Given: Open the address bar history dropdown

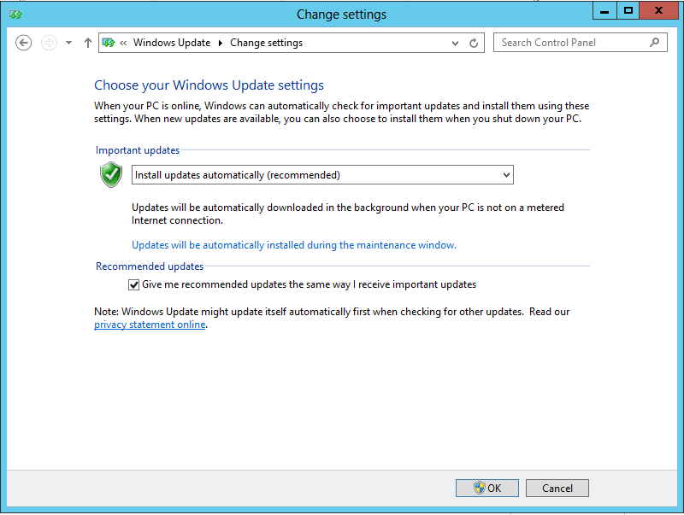Looking at the screenshot, I should (455, 43).
